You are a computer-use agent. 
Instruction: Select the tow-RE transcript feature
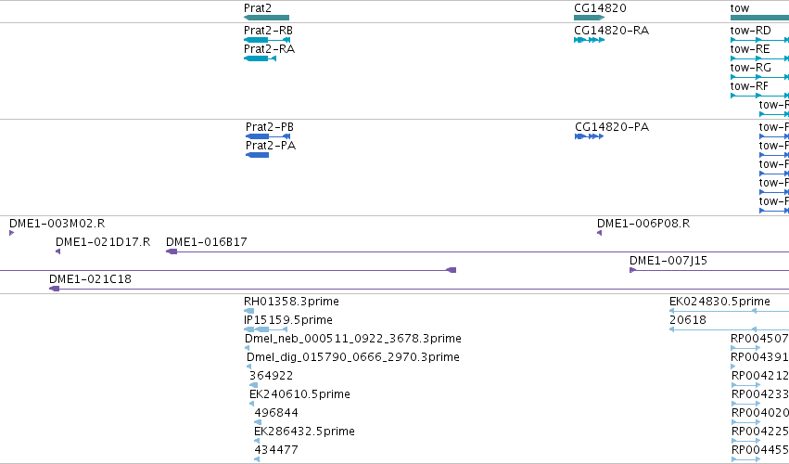tap(760, 58)
